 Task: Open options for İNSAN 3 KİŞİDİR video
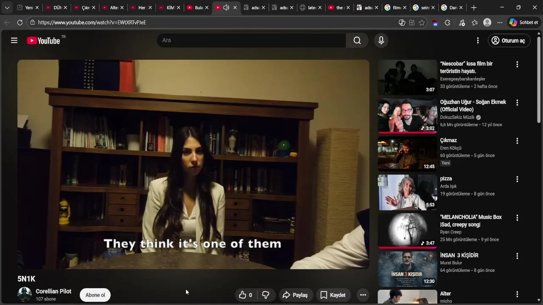(x=517, y=256)
